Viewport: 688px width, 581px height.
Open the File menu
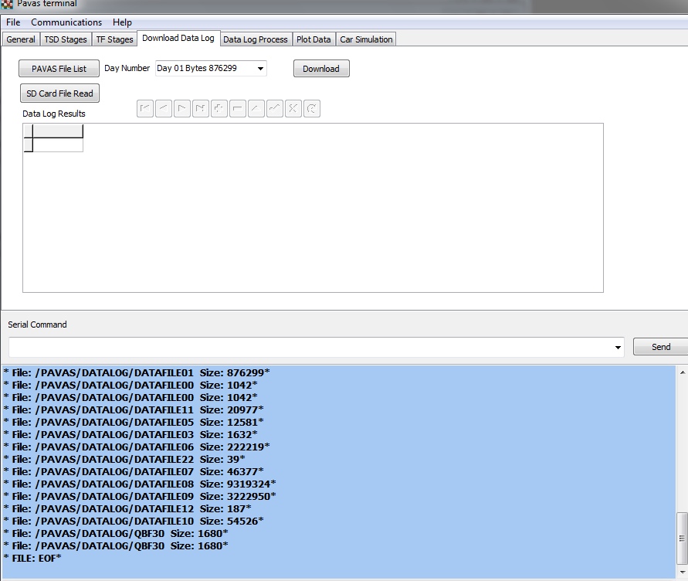pos(13,22)
